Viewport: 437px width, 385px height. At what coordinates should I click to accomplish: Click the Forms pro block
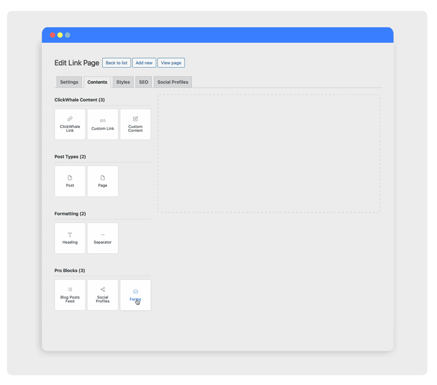pos(135,295)
